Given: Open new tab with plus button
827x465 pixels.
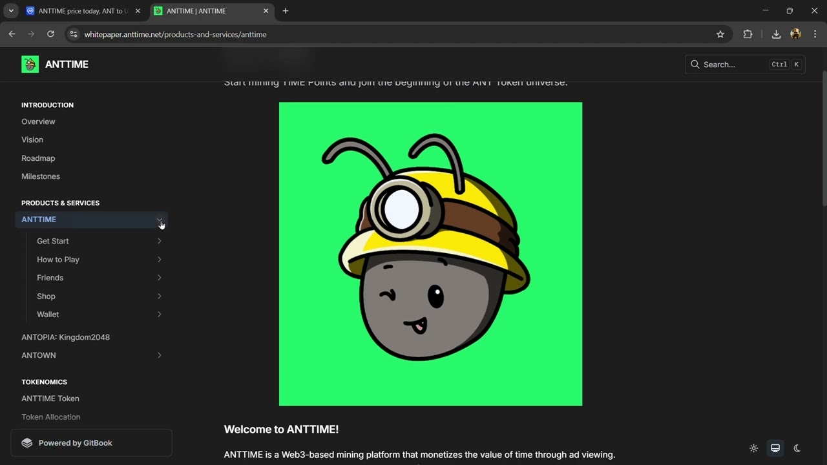Looking at the screenshot, I should click(286, 11).
